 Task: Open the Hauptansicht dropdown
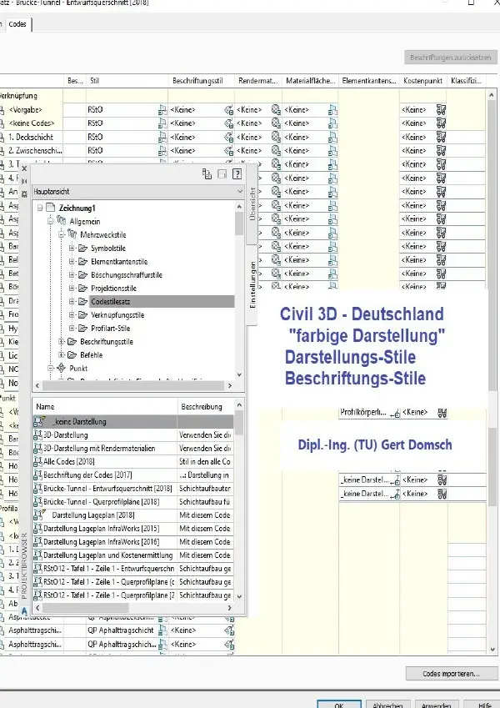click(138, 192)
